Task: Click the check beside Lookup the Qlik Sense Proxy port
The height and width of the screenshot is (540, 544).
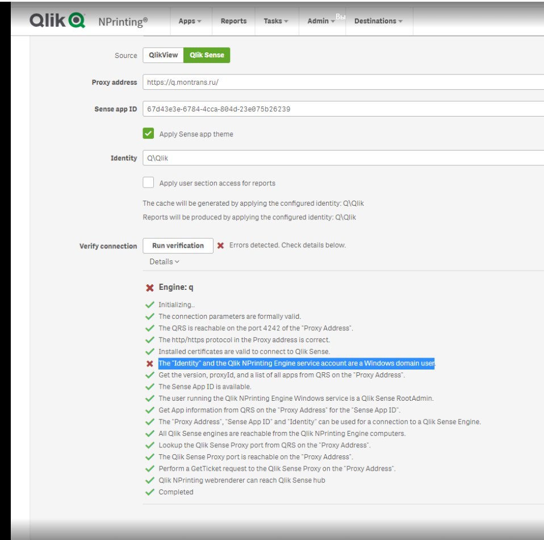Action: click(149, 445)
